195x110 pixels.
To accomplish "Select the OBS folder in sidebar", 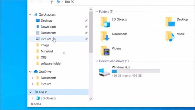I will [44, 57].
